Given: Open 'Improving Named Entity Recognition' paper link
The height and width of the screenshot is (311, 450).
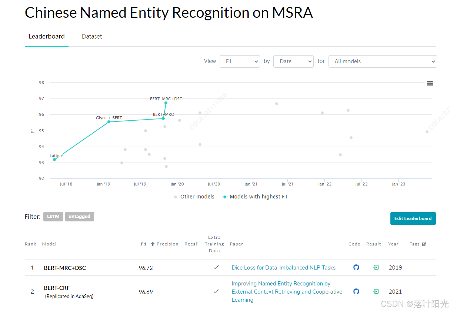Looking at the screenshot, I should pos(287,292).
